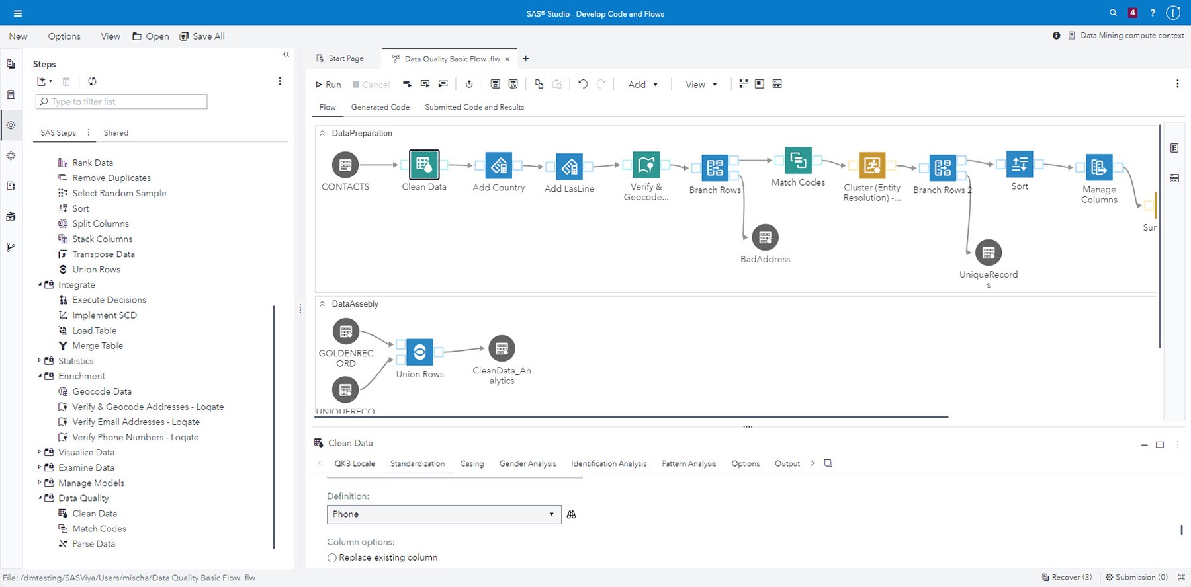Screen dimensions: 1191x587
Task: Open the Submission (0) status link
Action: point(1137,578)
